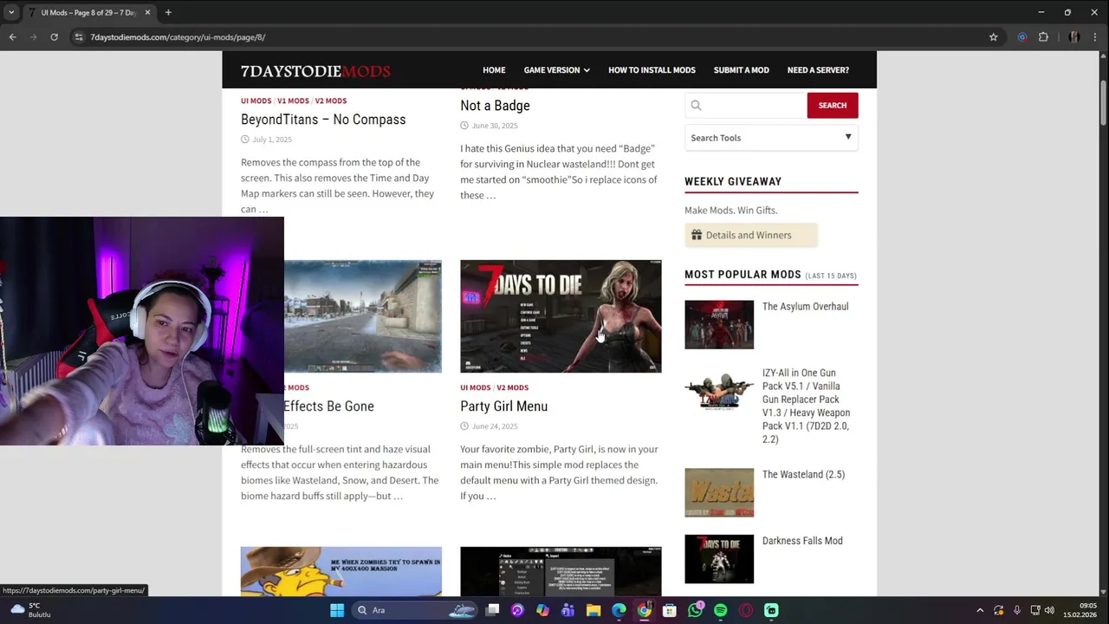Open the Chrome three-dot menu

click(x=1095, y=37)
